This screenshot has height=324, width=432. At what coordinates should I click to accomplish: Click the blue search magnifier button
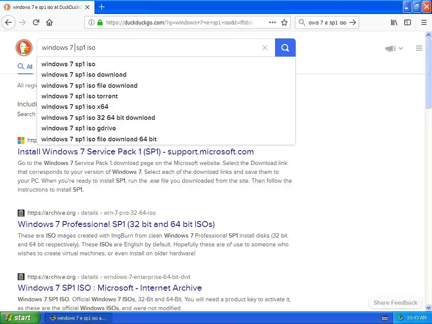285,48
